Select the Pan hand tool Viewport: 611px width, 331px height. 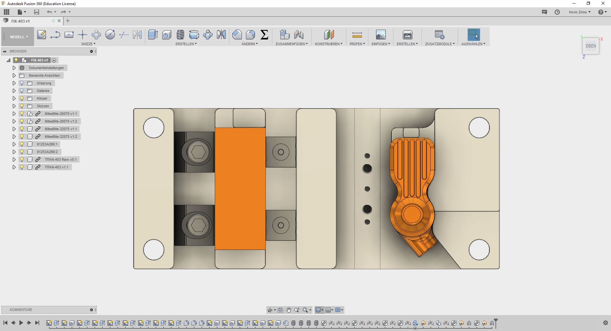point(289,310)
